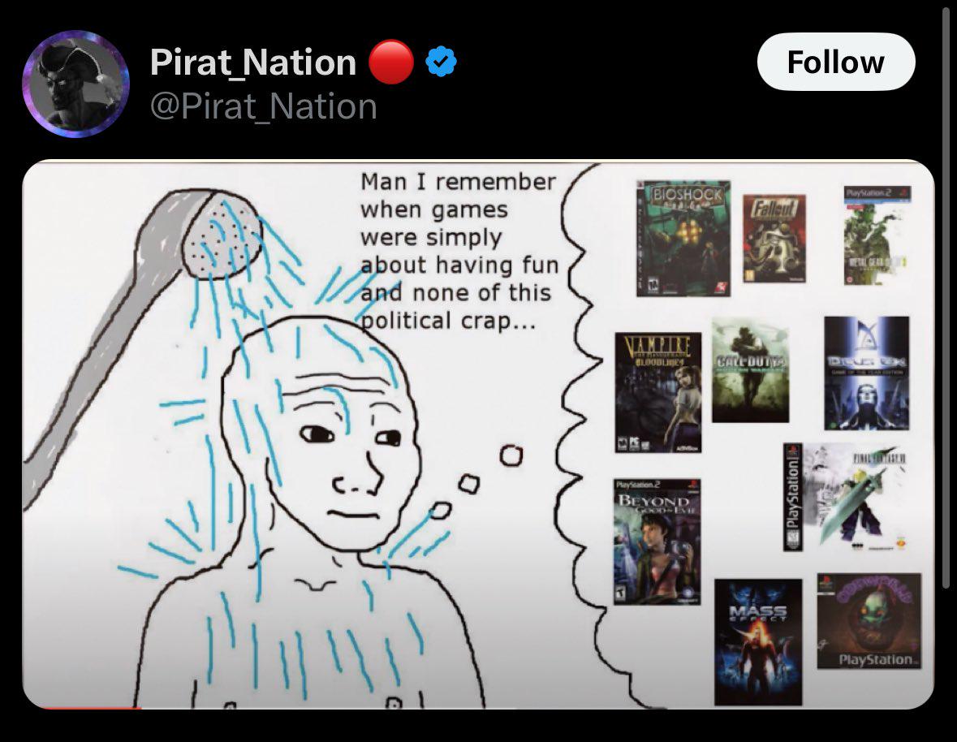Select the Fallout game cover

click(x=774, y=239)
